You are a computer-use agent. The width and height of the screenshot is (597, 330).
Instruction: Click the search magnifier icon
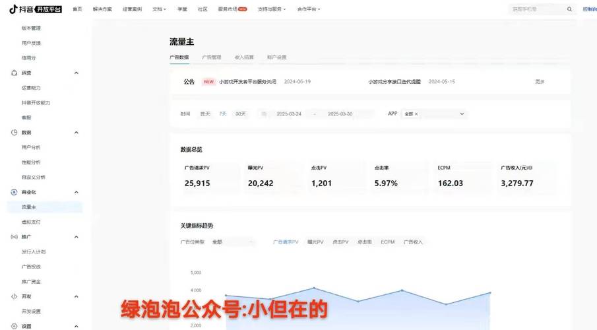569,9
